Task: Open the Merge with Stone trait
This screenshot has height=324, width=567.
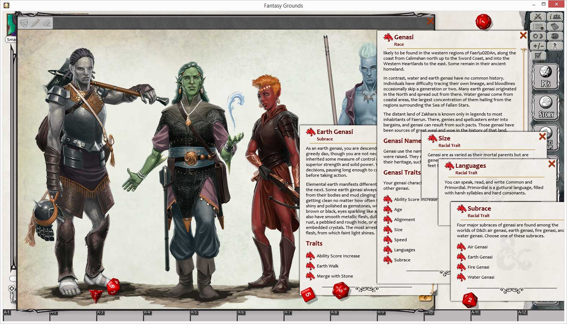Action: click(334, 276)
